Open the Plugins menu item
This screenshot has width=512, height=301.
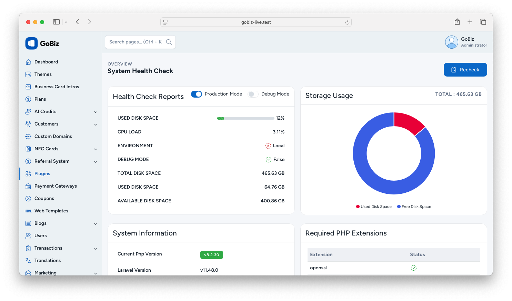click(x=61, y=174)
